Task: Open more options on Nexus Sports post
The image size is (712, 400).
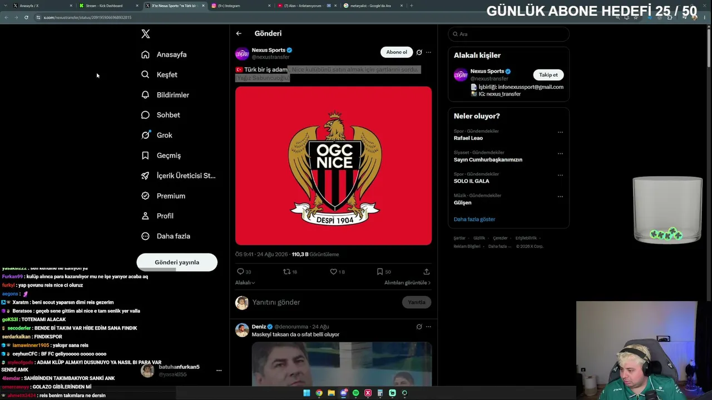Action: (x=428, y=52)
